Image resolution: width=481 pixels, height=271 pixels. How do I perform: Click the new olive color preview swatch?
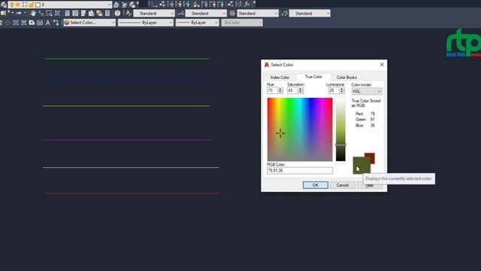tap(361, 166)
